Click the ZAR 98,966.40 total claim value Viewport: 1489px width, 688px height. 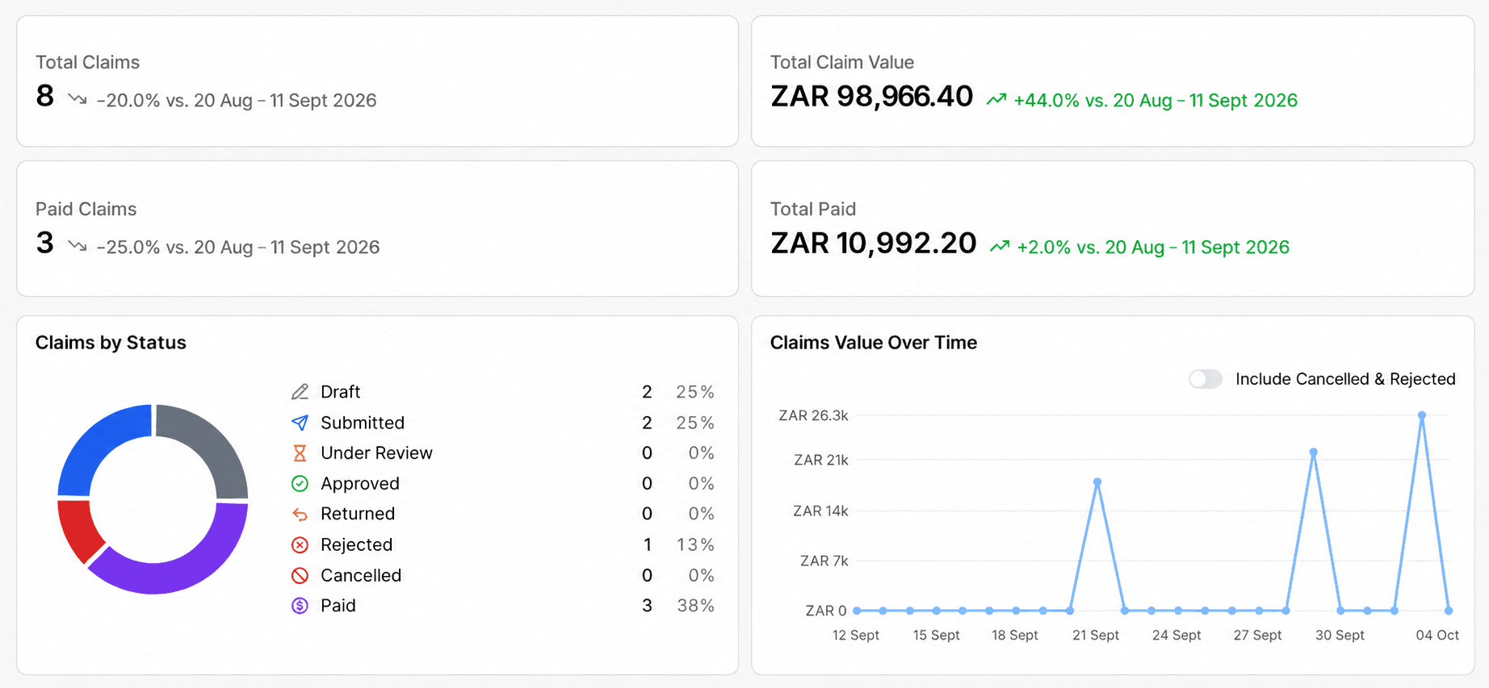tap(871, 97)
